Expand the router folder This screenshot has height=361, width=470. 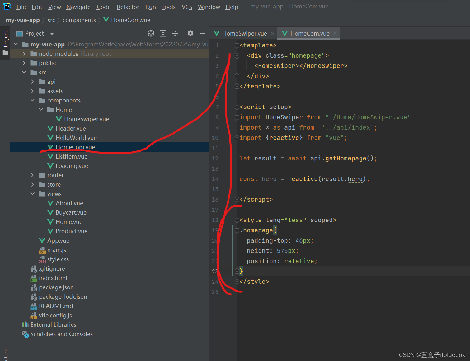[x=32, y=175]
